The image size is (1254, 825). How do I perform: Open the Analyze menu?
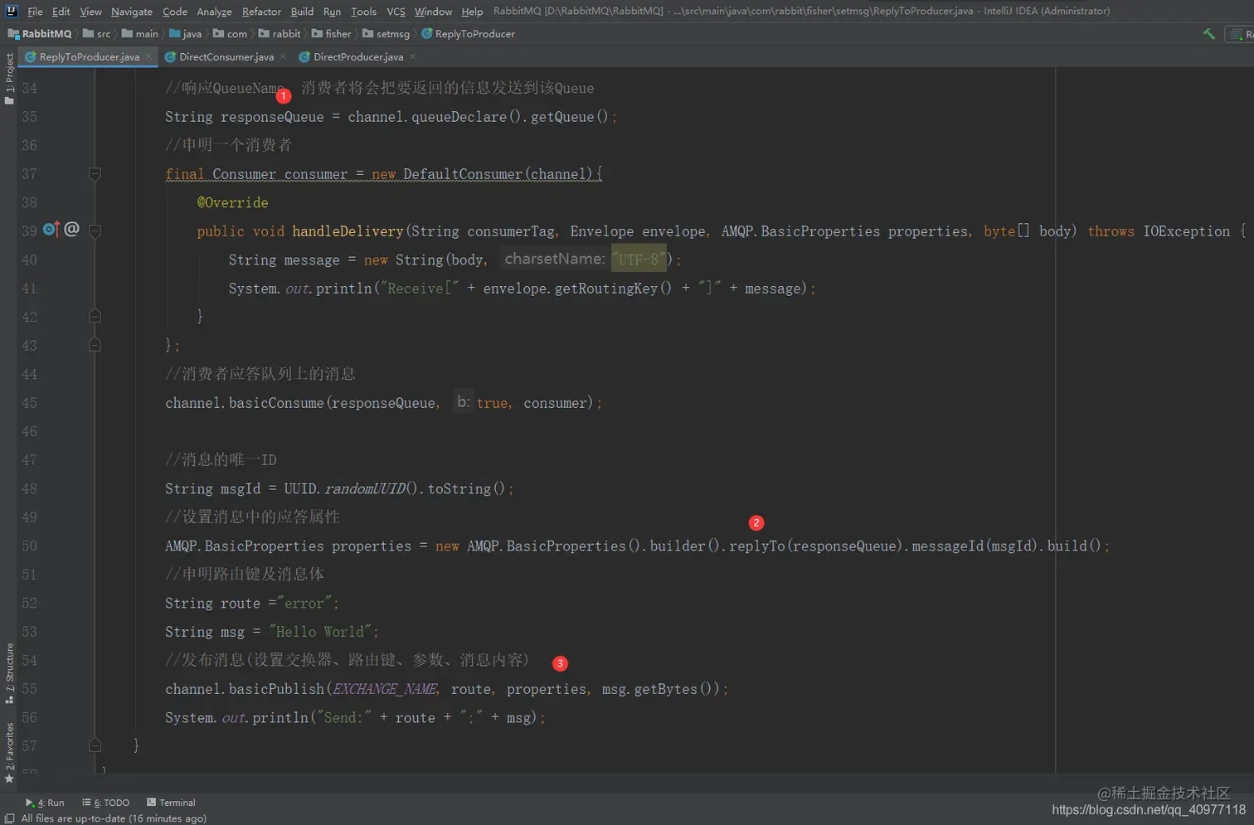click(x=214, y=12)
